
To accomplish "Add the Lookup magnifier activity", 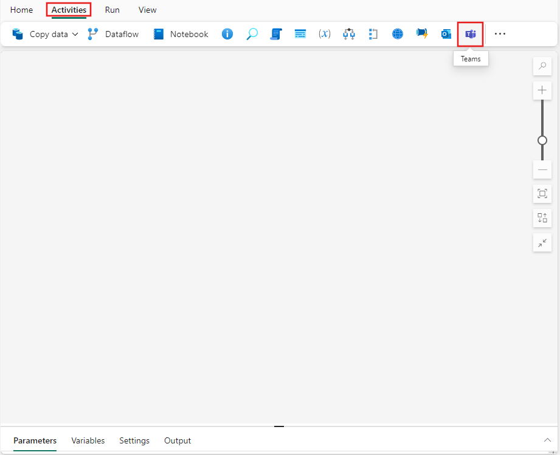I will pyautogui.click(x=252, y=34).
